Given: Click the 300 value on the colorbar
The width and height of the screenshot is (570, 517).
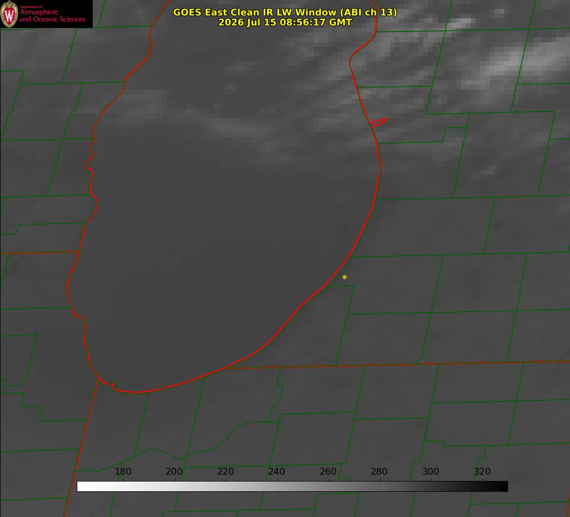Looking at the screenshot, I should [x=431, y=471].
